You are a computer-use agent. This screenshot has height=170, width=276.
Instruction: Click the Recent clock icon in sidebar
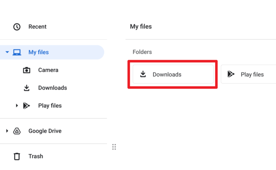(x=17, y=27)
